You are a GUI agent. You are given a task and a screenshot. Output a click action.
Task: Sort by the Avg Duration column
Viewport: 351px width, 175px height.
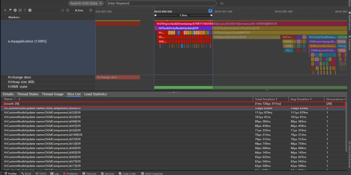pos(301,99)
